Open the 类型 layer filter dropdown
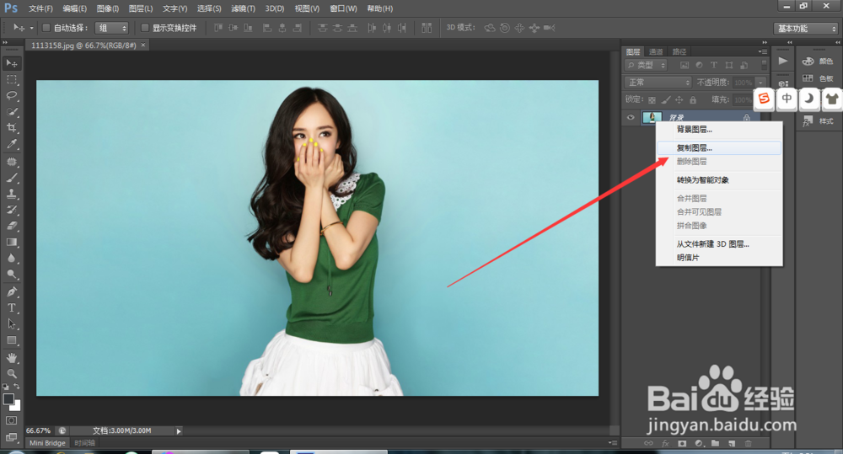Screen dimensions: 843x454 point(646,65)
